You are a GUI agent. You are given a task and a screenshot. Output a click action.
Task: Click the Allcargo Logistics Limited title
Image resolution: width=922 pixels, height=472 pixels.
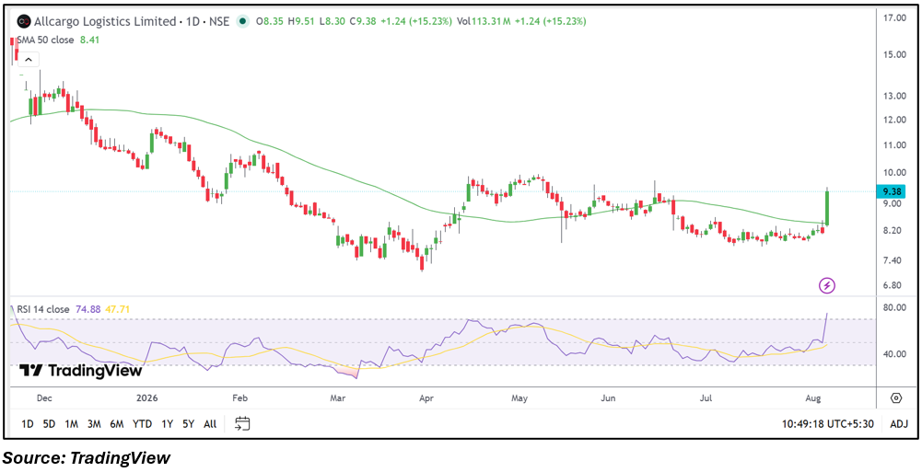coord(105,22)
